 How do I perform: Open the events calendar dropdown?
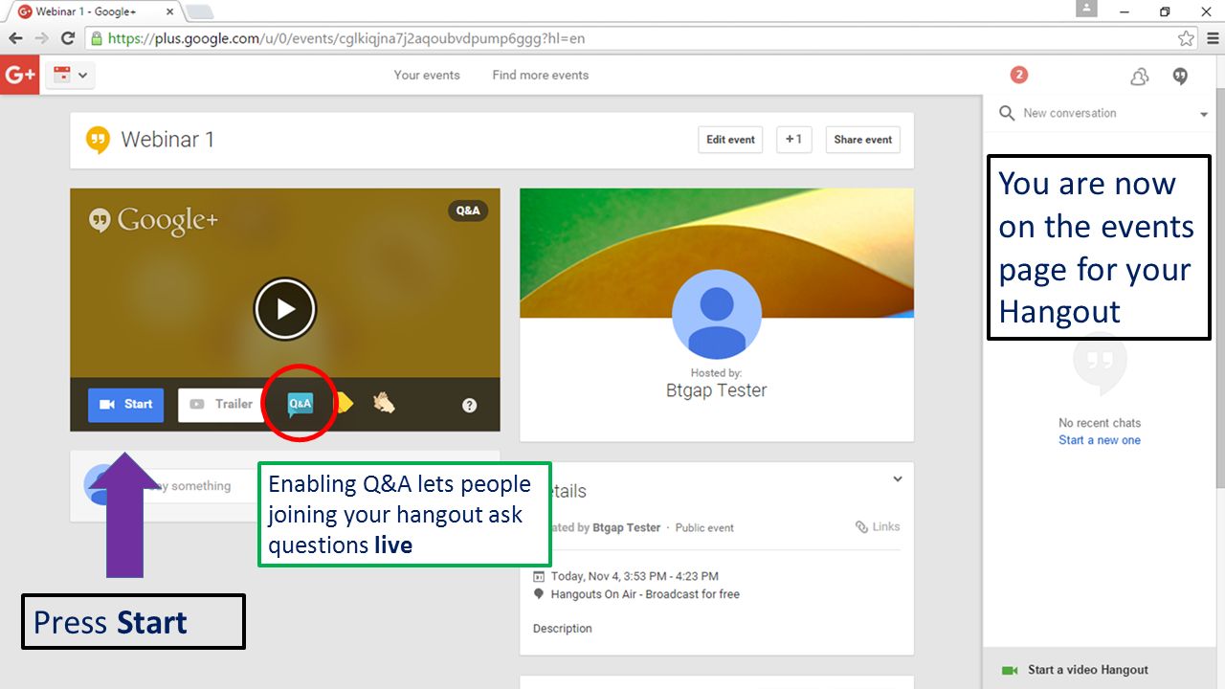pos(70,75)
